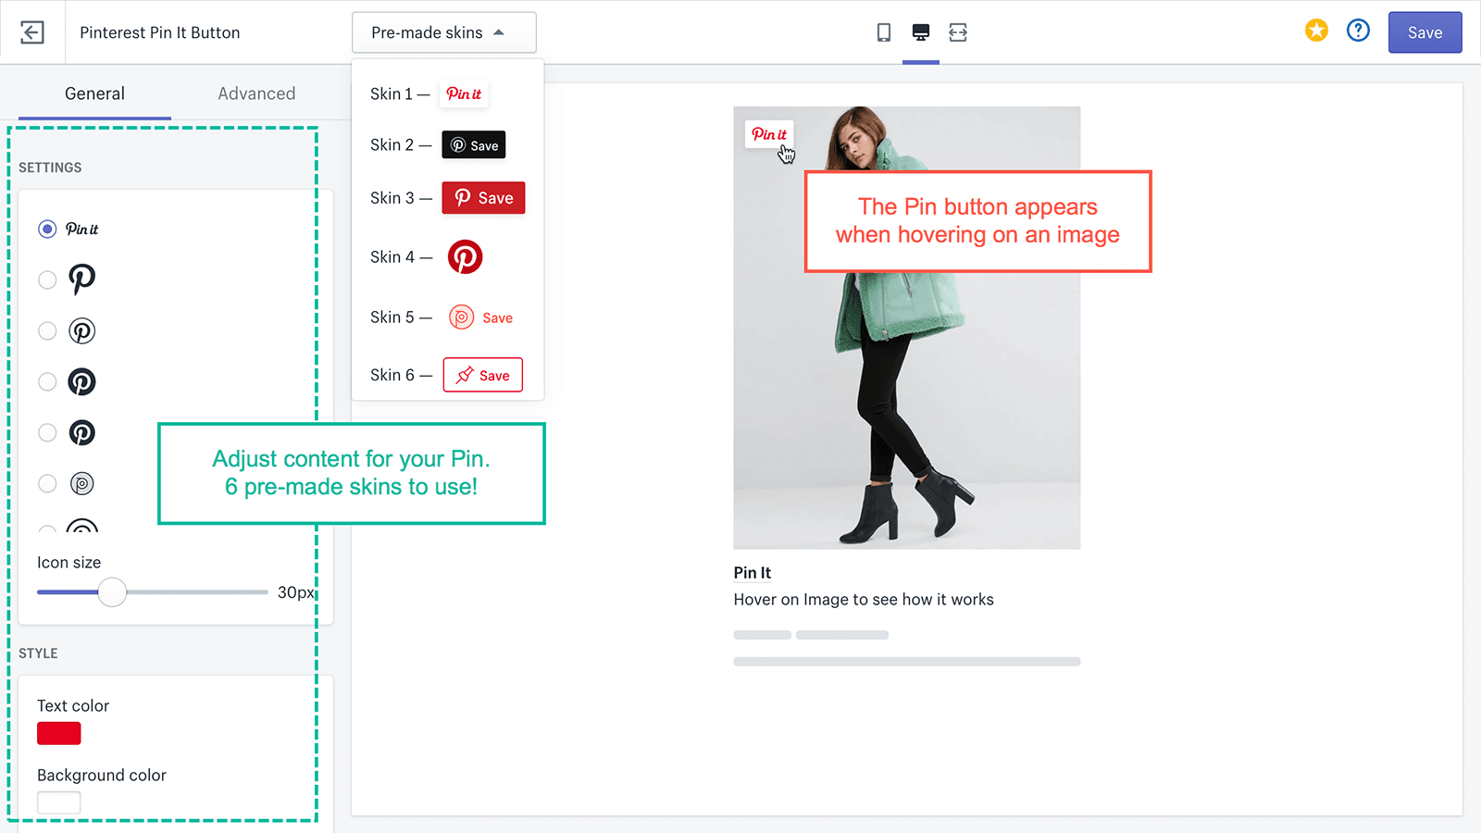Click the Icon size slider handle
1481x833 pixels.
click(x=112, y=591)
